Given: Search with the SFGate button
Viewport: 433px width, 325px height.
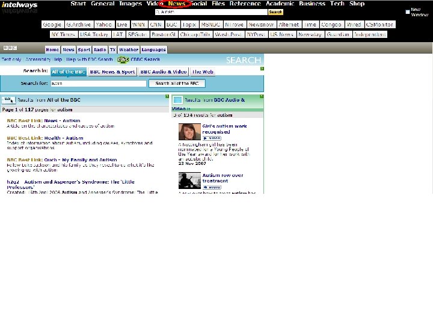Looking at the screenshot, I should click(x=137, y=34).
